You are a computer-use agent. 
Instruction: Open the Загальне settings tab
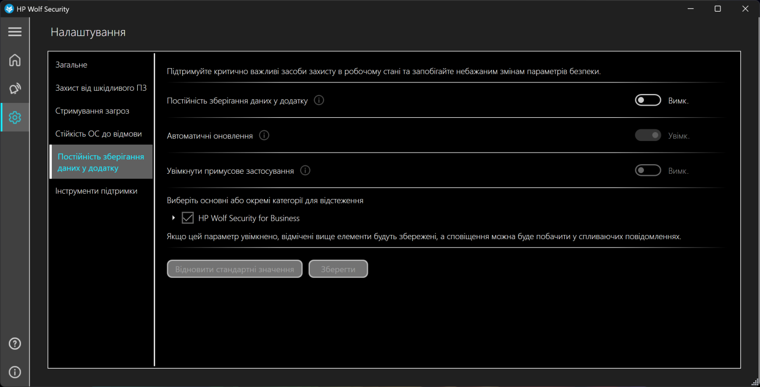(71, 65)
